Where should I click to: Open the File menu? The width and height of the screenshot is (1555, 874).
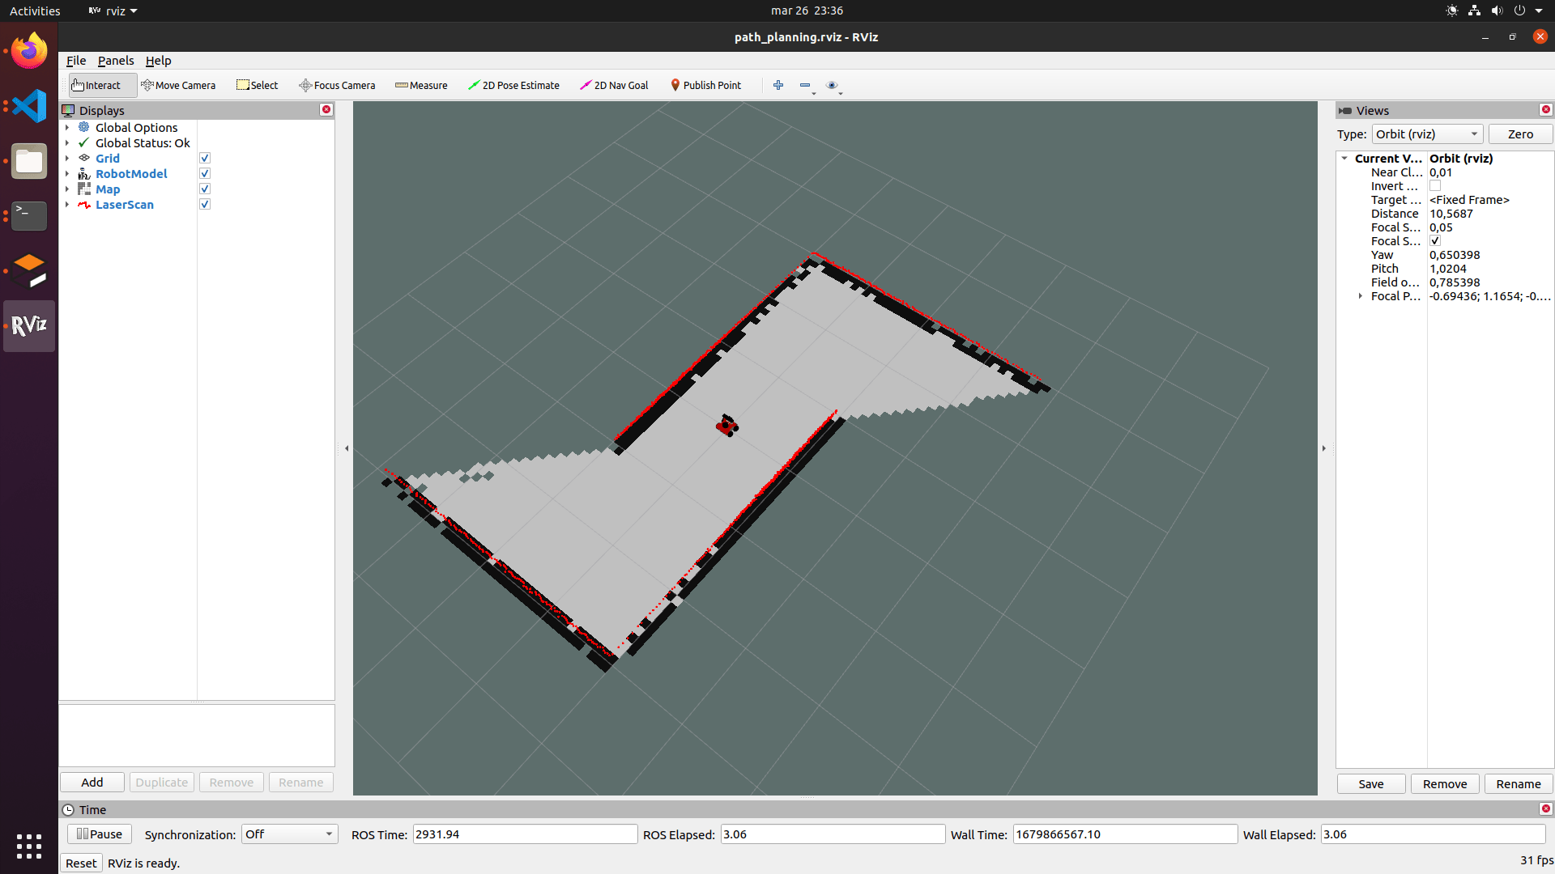pos(76,61)
